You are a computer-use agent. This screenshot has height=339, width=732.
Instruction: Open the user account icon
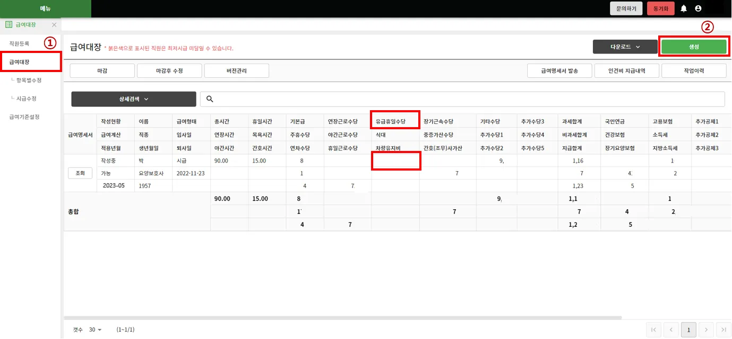coord(698,8)
